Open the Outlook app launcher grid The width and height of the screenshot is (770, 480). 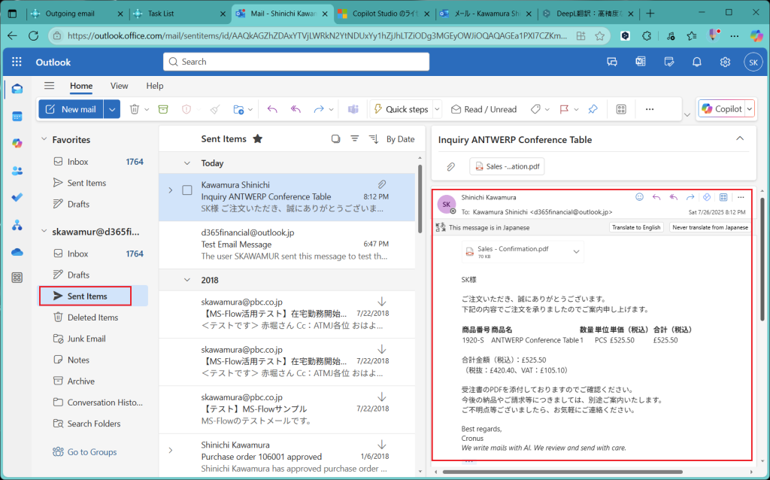(x=17, y=62)
